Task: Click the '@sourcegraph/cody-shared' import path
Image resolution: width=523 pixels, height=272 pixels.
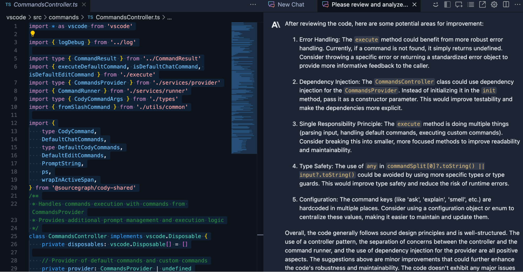Action: (94, 188)
